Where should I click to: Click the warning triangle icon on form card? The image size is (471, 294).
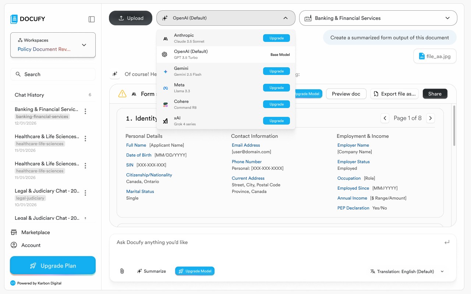[x=122, y=94]
